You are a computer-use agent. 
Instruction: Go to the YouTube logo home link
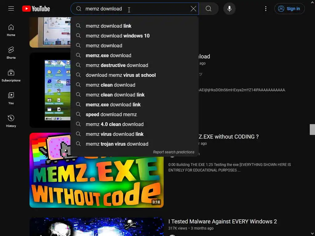coord(36,9)
